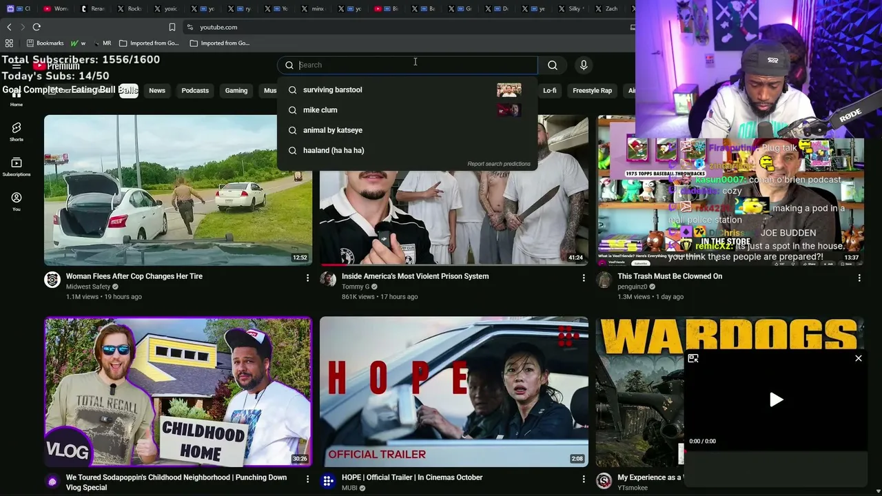The width and height of the screenshot is (882, 496).
Task: Filter feed by the Freestyle Rap chip
Action: click(592, 90)
